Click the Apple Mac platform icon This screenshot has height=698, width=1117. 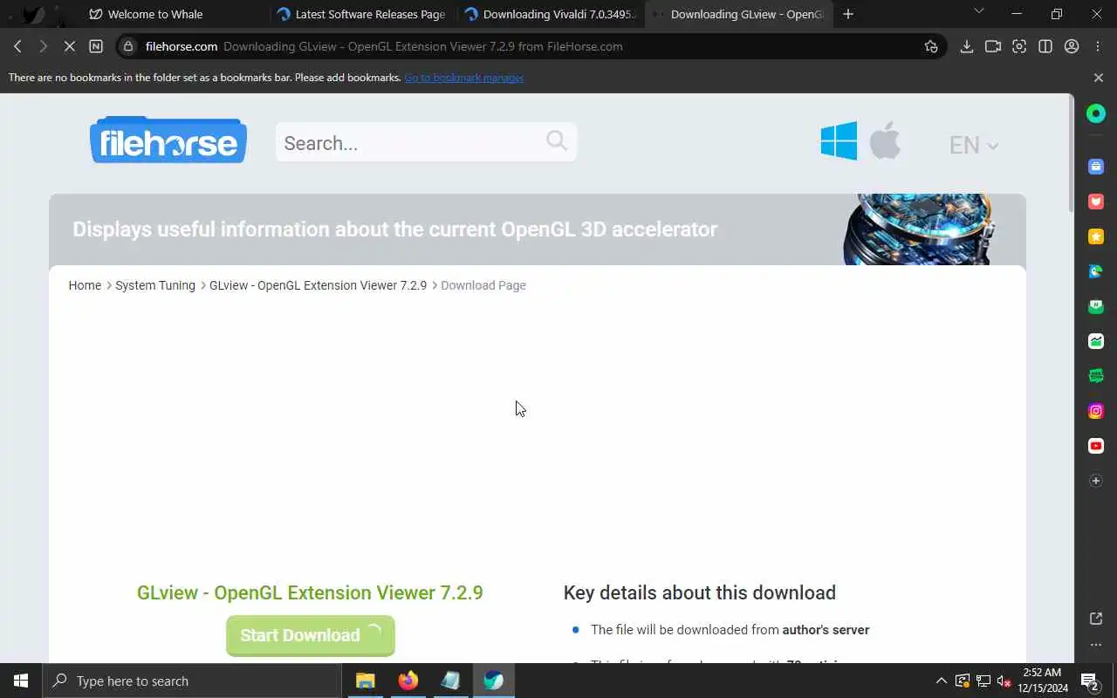[885, 140]
